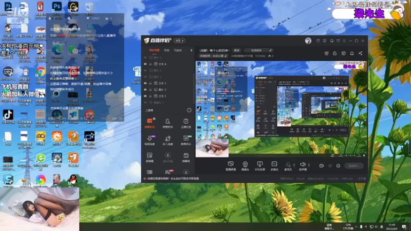The height and width of the screenshot is (231, 411).
Task: Open the taskbar clock showing 11:43
Action: [392, 227]
